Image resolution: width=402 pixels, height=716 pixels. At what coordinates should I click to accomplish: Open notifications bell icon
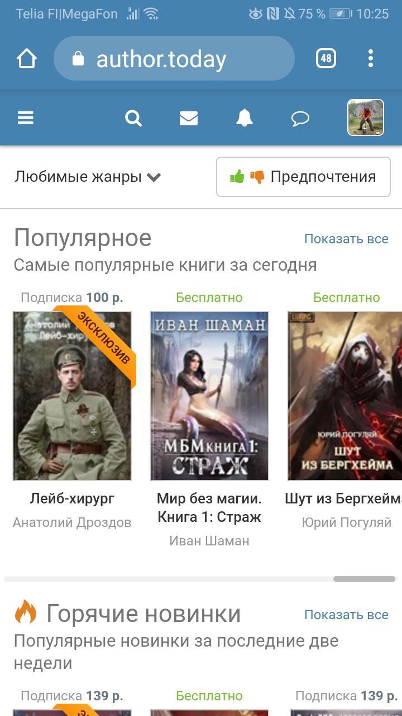[x=244, y=118]
